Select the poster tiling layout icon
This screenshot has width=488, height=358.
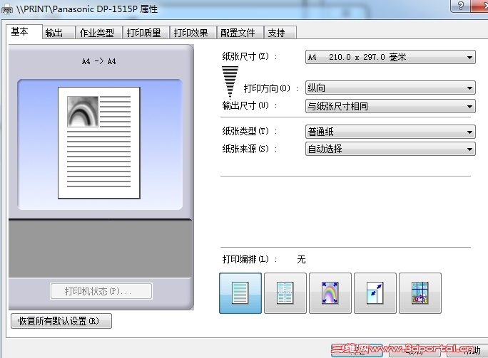[420, 293]
